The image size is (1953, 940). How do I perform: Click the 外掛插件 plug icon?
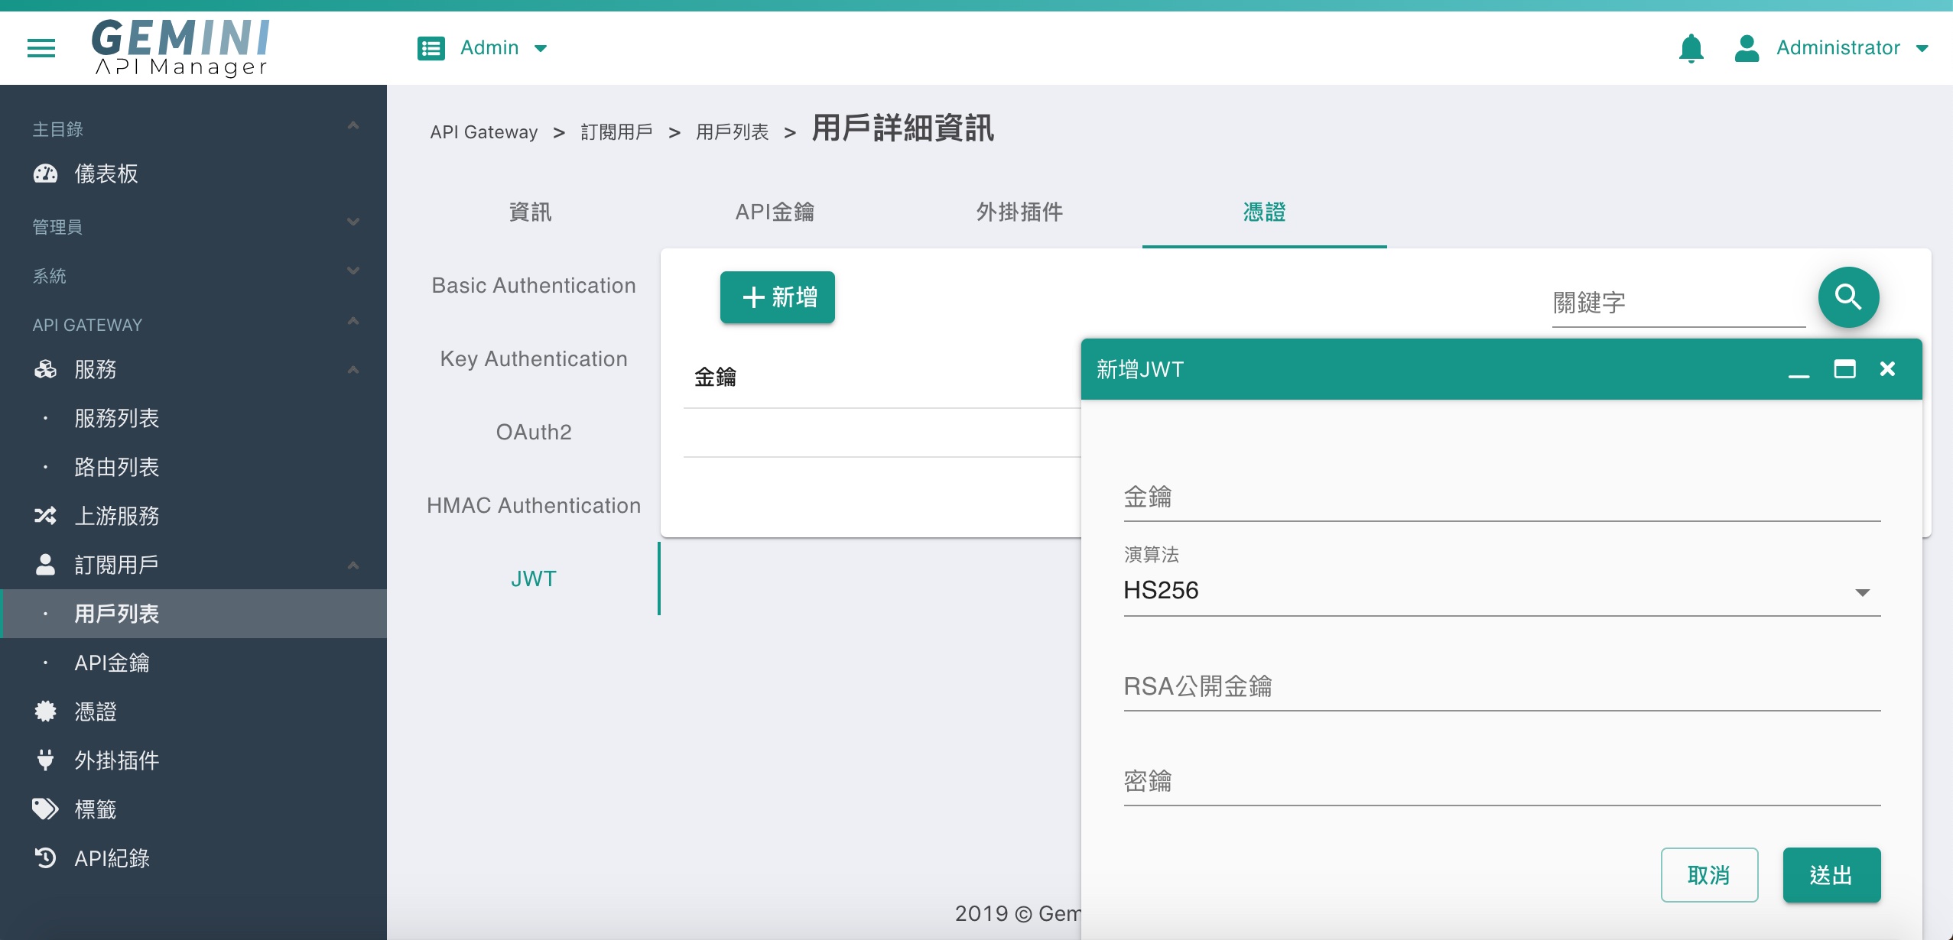tap(45, 760)
